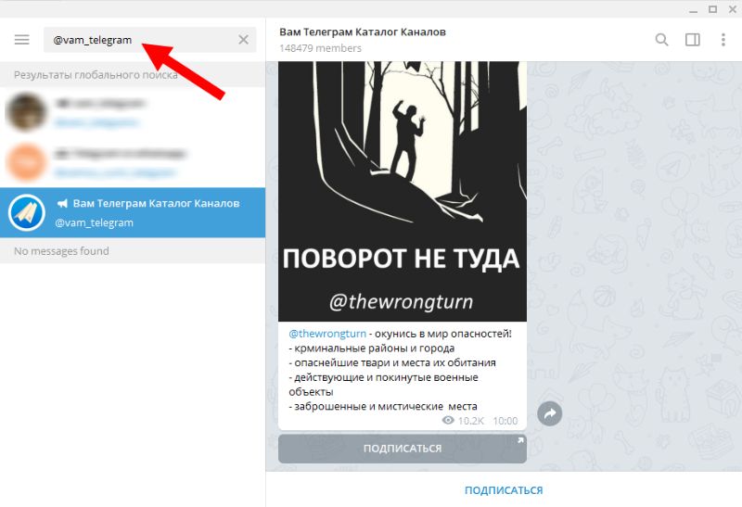The image size is (742, 507).
Task: Click the orange blurred avatar thumbnail
Action: pyautogui.click(x=27, y=163)
